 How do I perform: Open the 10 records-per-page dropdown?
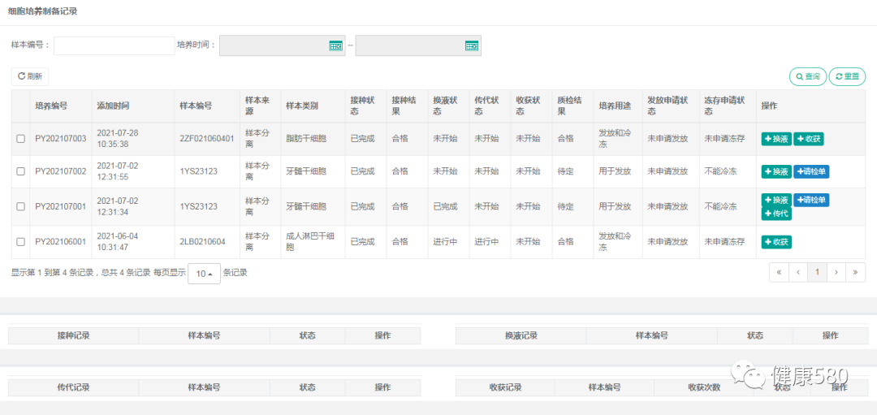(204, 274)
